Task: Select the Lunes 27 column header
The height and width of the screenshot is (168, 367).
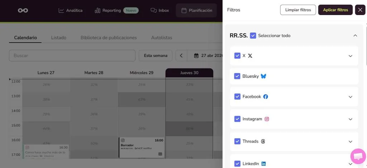Action: point(46,73)
